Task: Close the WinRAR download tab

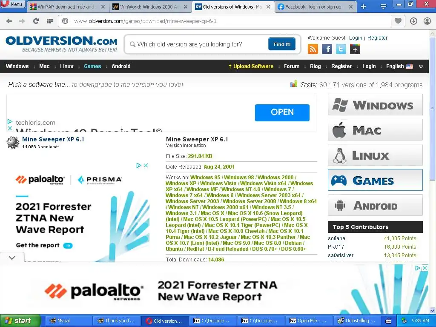Action: coord(103,7)
